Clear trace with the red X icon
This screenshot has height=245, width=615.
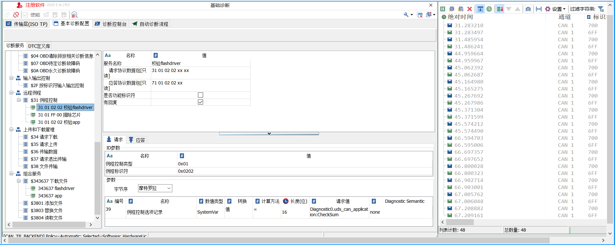pos(470,9)
